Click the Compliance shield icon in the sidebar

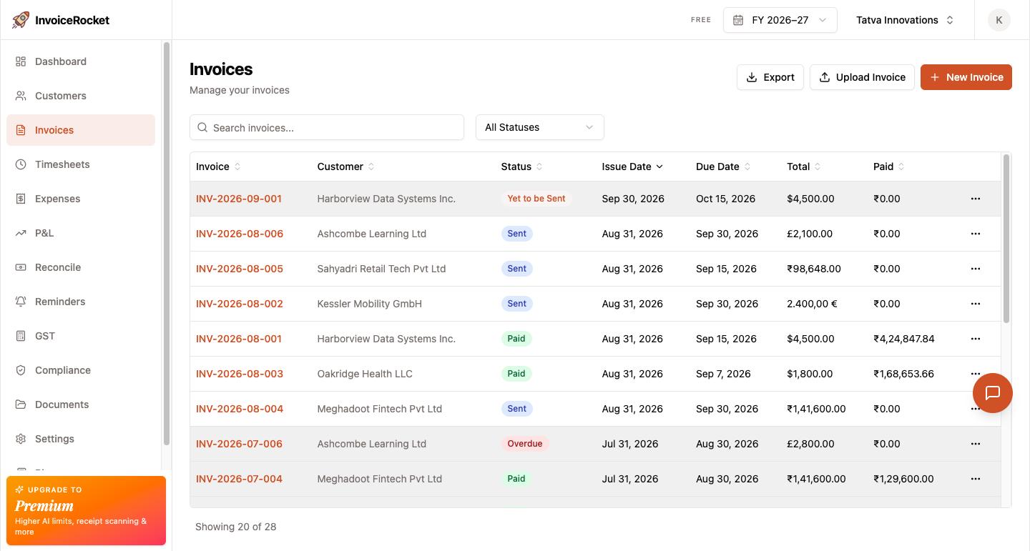coord(21,370)
